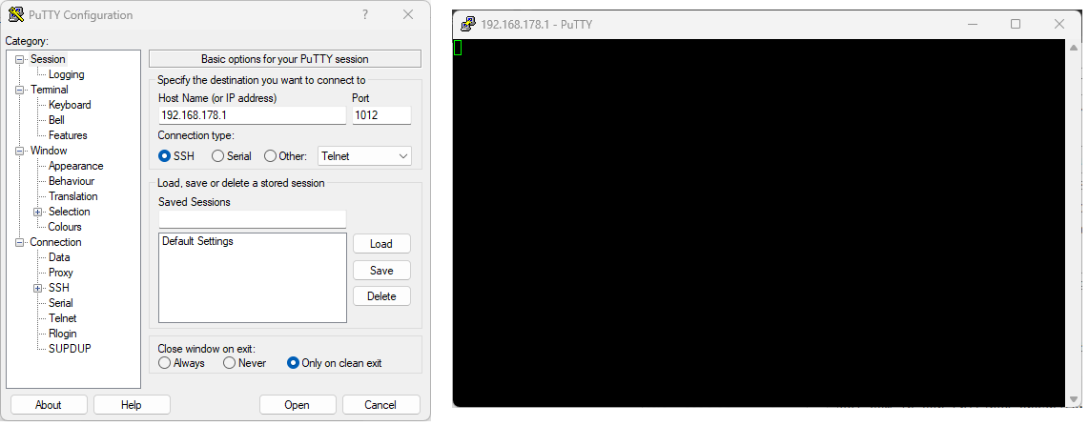
Task: Select the Serial connection type radio button
Action: pyautogui.click(x=217, y=156)
